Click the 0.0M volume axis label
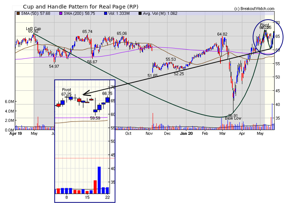This screenshot has width=289, height=203. point(10,130)
